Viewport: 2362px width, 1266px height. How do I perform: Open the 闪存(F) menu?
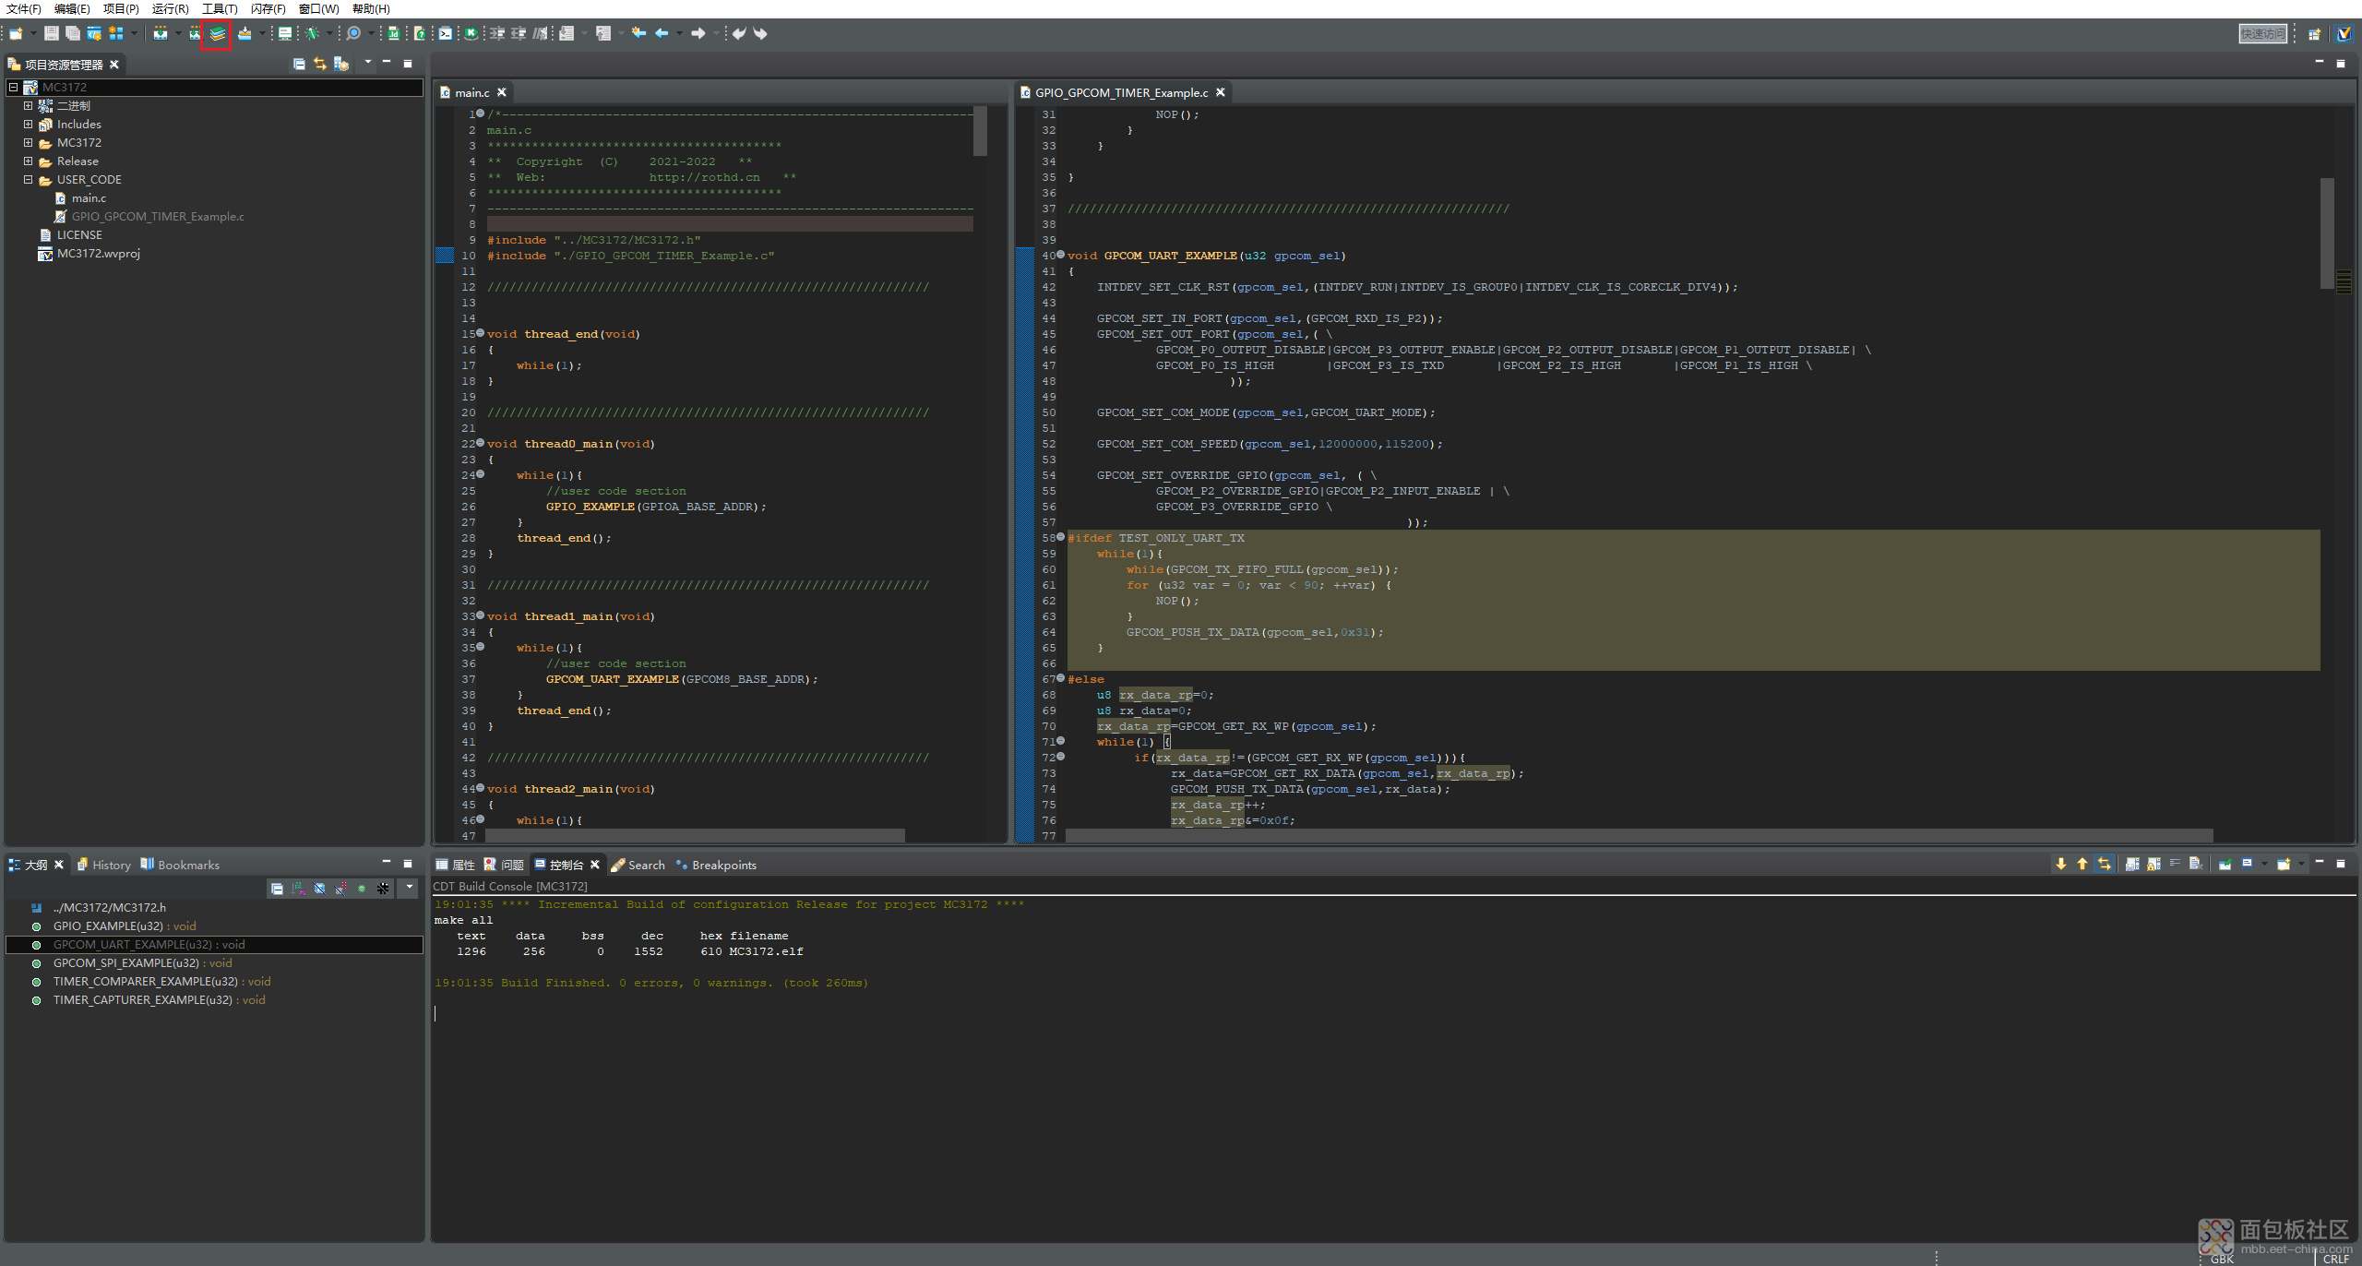coord(268,8)
